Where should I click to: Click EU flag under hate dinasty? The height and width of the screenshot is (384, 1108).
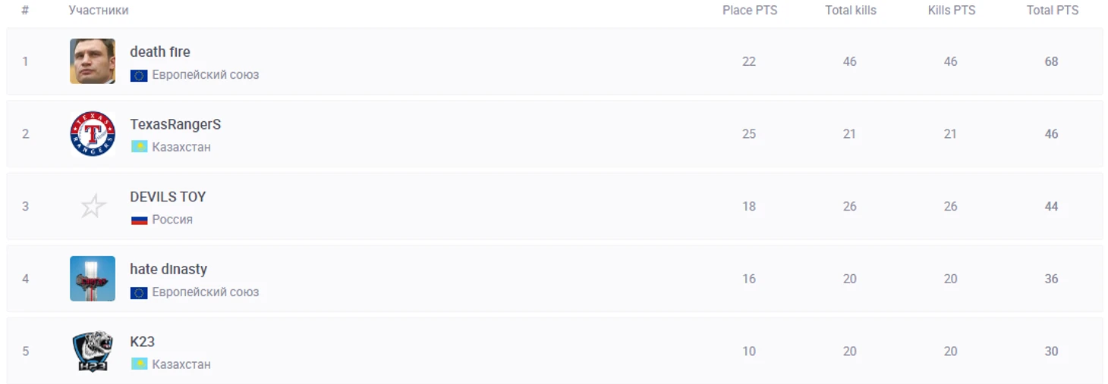tap(139, 292)
